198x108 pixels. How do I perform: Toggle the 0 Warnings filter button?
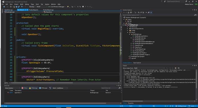coord(33,88)
